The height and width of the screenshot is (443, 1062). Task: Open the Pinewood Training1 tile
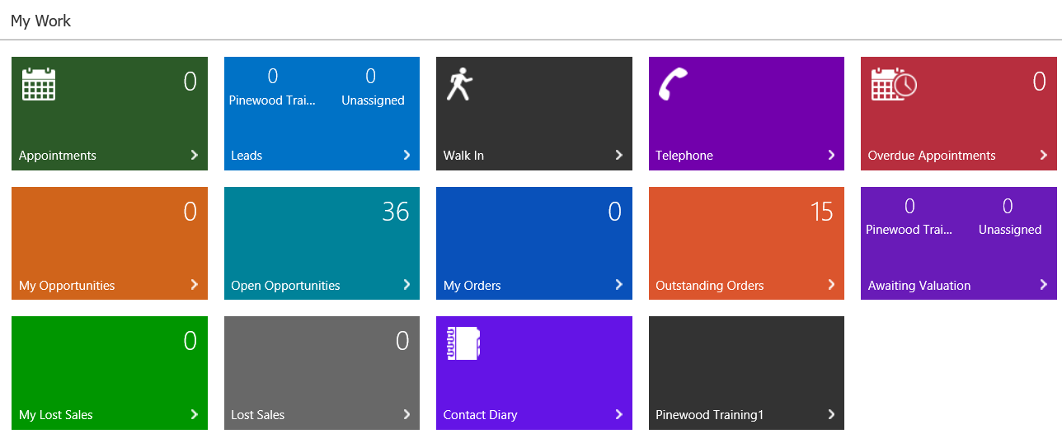[x=746, y=373]
